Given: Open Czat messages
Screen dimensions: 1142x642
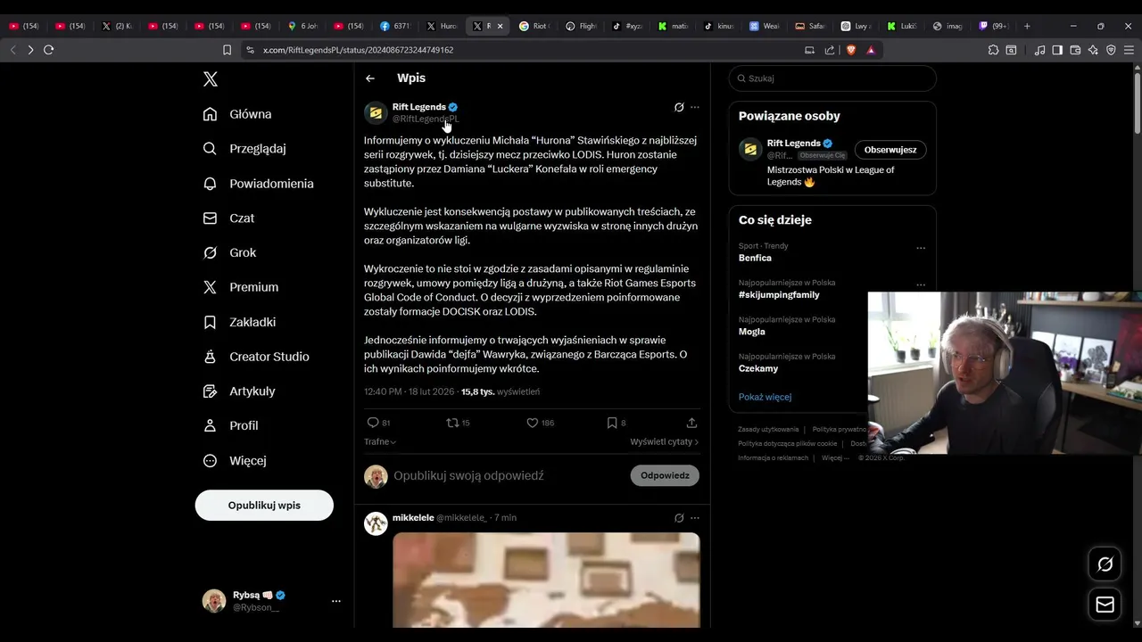Looking at the screenshot, I should coord(228,218).
